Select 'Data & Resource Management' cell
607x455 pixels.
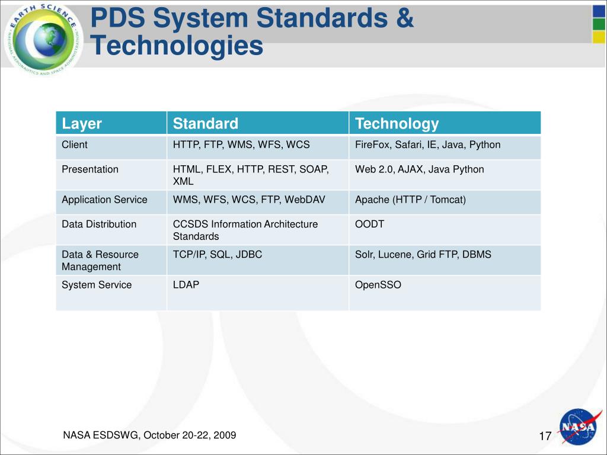click(x=111, y=260)
